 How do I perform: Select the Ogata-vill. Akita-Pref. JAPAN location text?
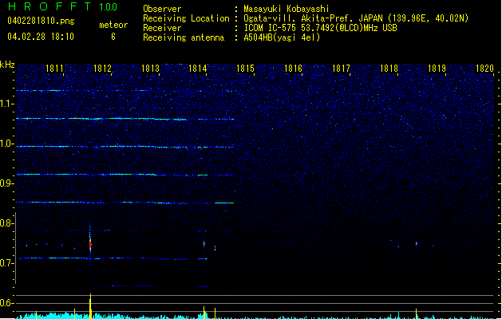[x=356, y=18]
